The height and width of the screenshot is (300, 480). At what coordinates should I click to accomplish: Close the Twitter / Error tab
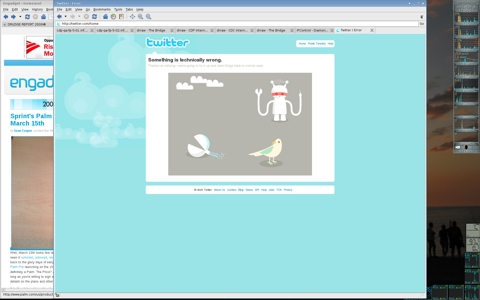372,30
